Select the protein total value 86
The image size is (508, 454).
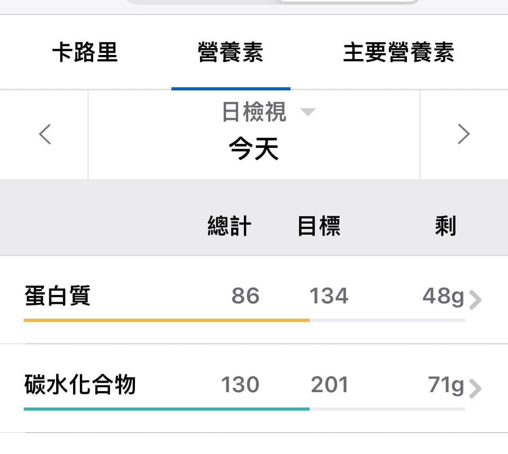pos(246,297)
